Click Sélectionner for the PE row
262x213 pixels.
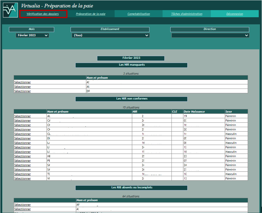[22, 161]
